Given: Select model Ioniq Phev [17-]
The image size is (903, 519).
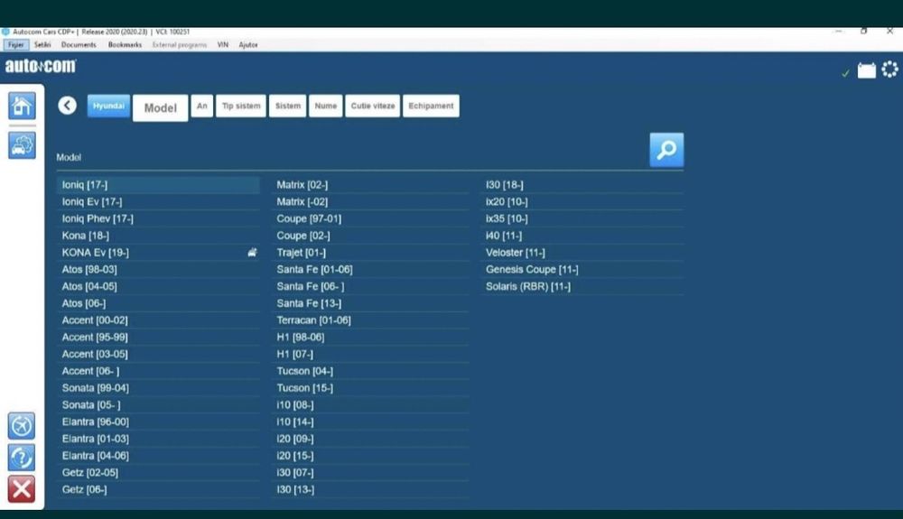Looking at the screenshot, I should [x=158, y=218].
